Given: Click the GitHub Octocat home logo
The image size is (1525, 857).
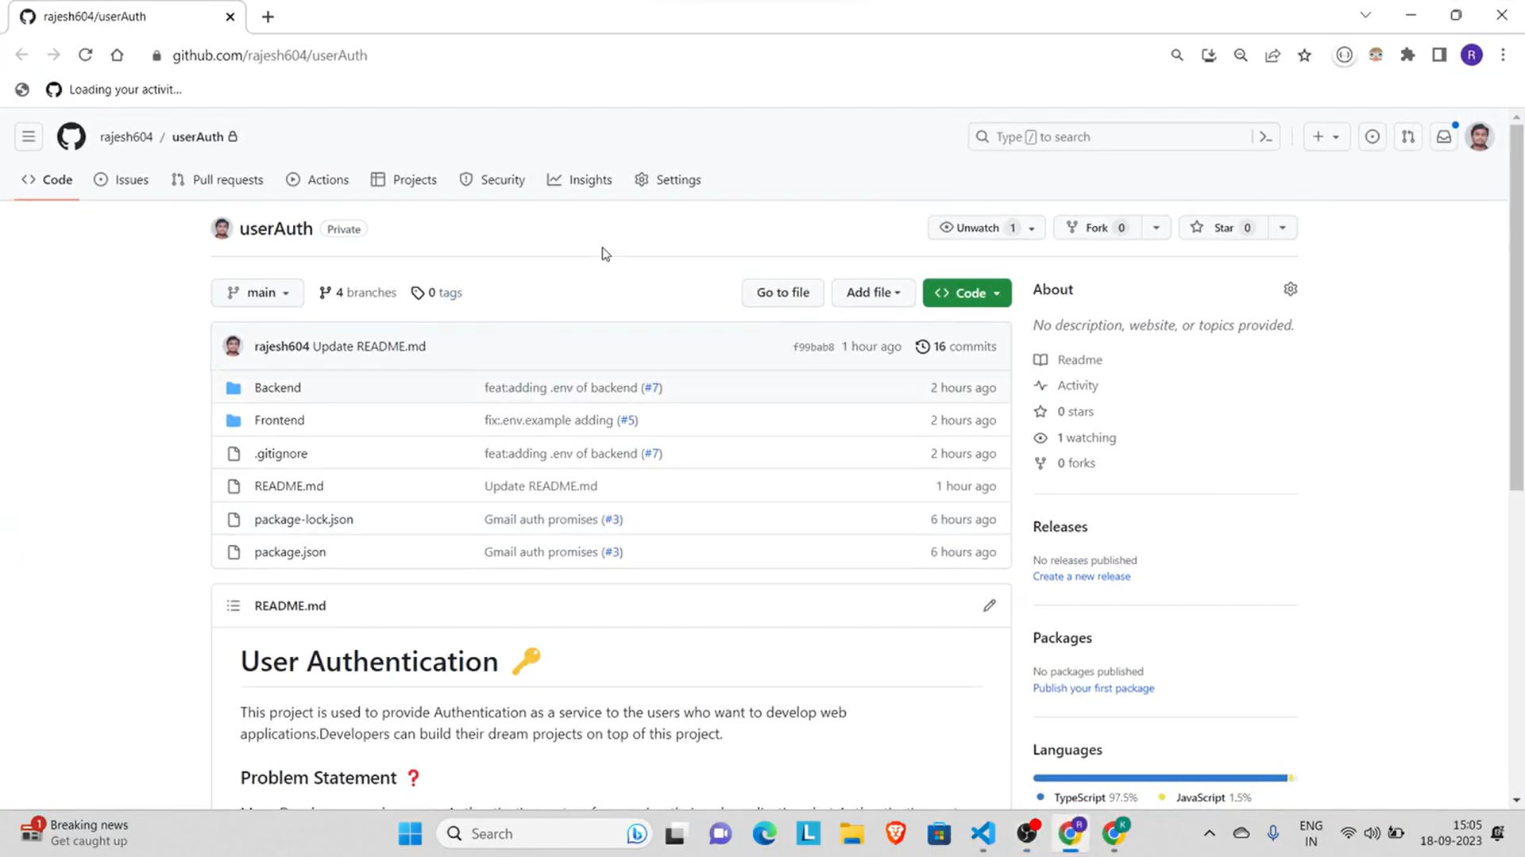Looking at the screenshot, I should pyautogui.click(x=71, y=136).
